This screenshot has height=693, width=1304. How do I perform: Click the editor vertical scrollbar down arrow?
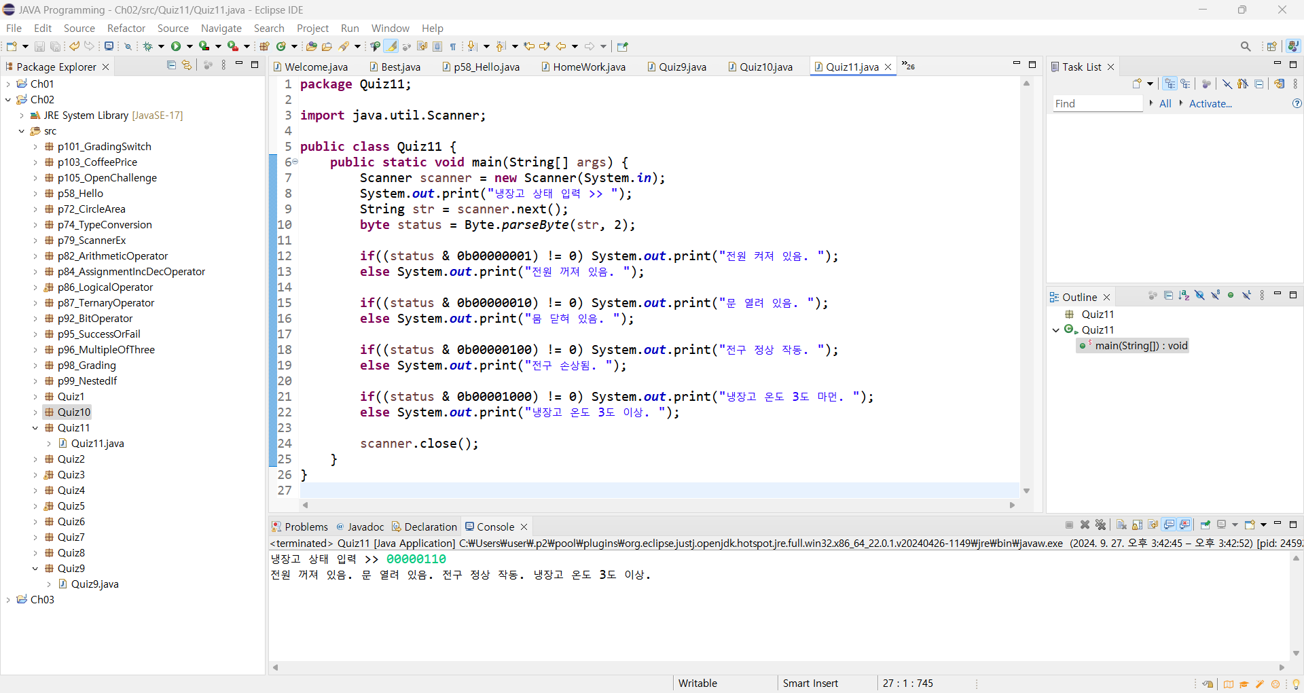tap(1026, 491)
